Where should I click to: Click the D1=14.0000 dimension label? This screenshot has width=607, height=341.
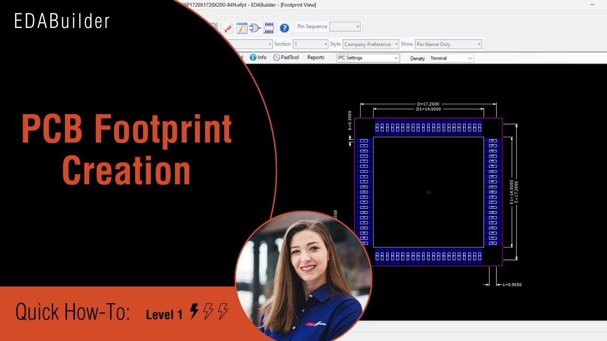tap(429, 109)
